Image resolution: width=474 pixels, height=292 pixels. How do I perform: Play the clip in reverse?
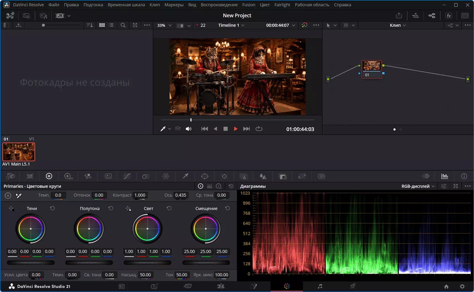tap(215, 129)
